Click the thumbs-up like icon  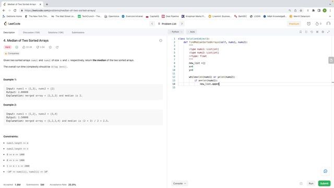coord(24,47)
